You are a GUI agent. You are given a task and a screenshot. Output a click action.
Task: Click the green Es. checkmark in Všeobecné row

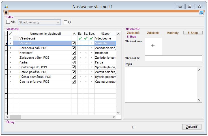(80, 38)
